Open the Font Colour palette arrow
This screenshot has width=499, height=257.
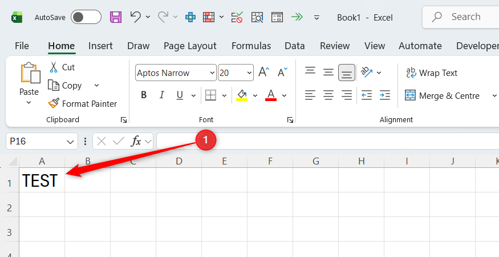tap(284, 95)
